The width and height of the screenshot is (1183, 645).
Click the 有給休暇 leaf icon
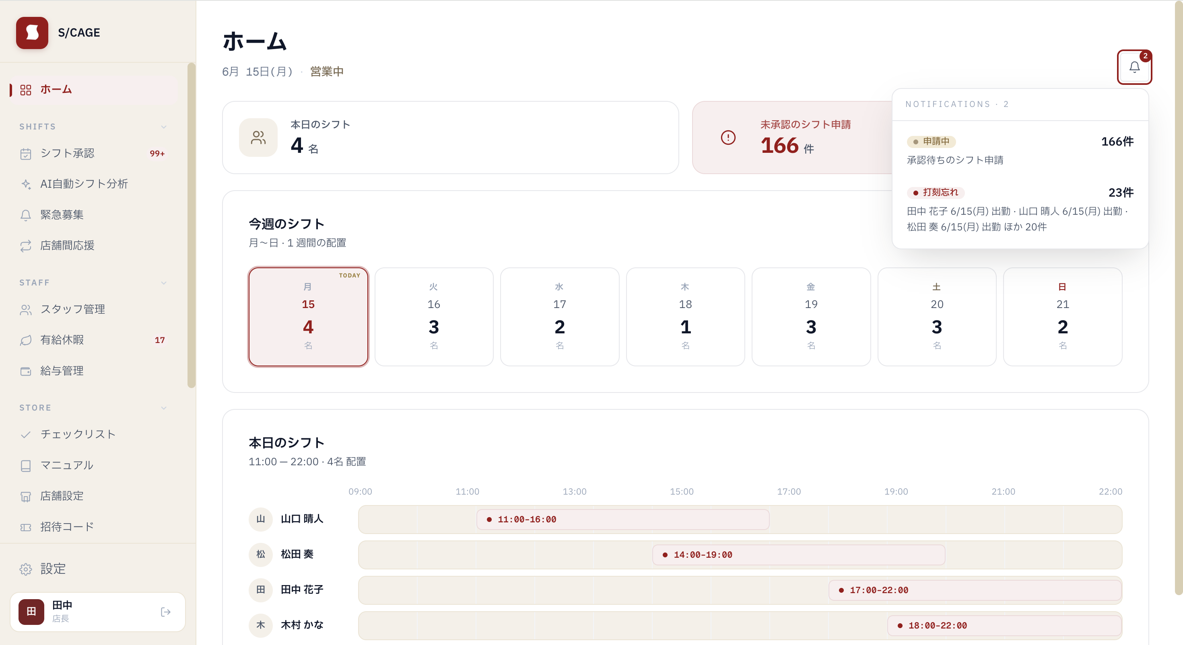coord(26,340)
